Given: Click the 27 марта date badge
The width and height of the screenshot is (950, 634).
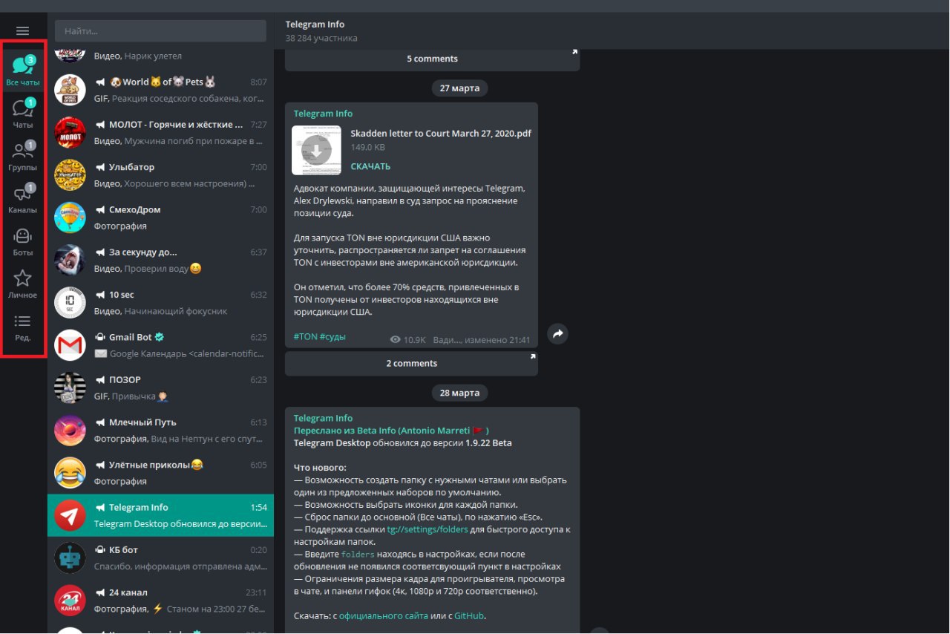Looking at the screenshot, I should tap(459, 88).
